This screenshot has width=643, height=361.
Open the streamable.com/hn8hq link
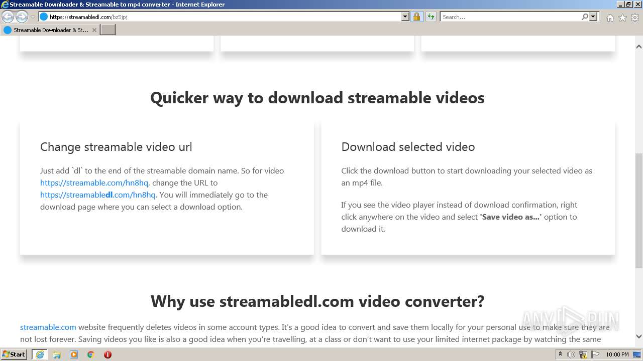(x=94, y=183)
